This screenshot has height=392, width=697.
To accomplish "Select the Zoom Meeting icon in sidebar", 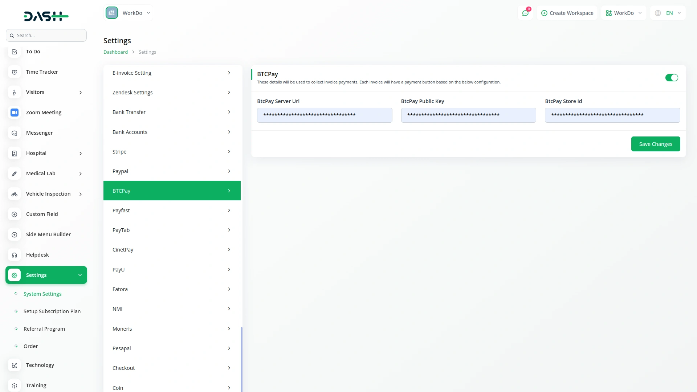I will click(14, 113).
